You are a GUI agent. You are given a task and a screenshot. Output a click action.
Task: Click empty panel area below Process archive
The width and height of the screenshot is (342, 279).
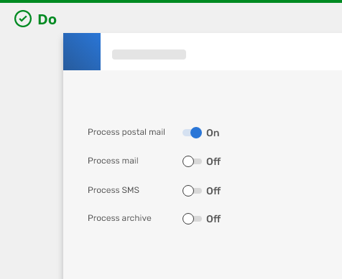203,253
